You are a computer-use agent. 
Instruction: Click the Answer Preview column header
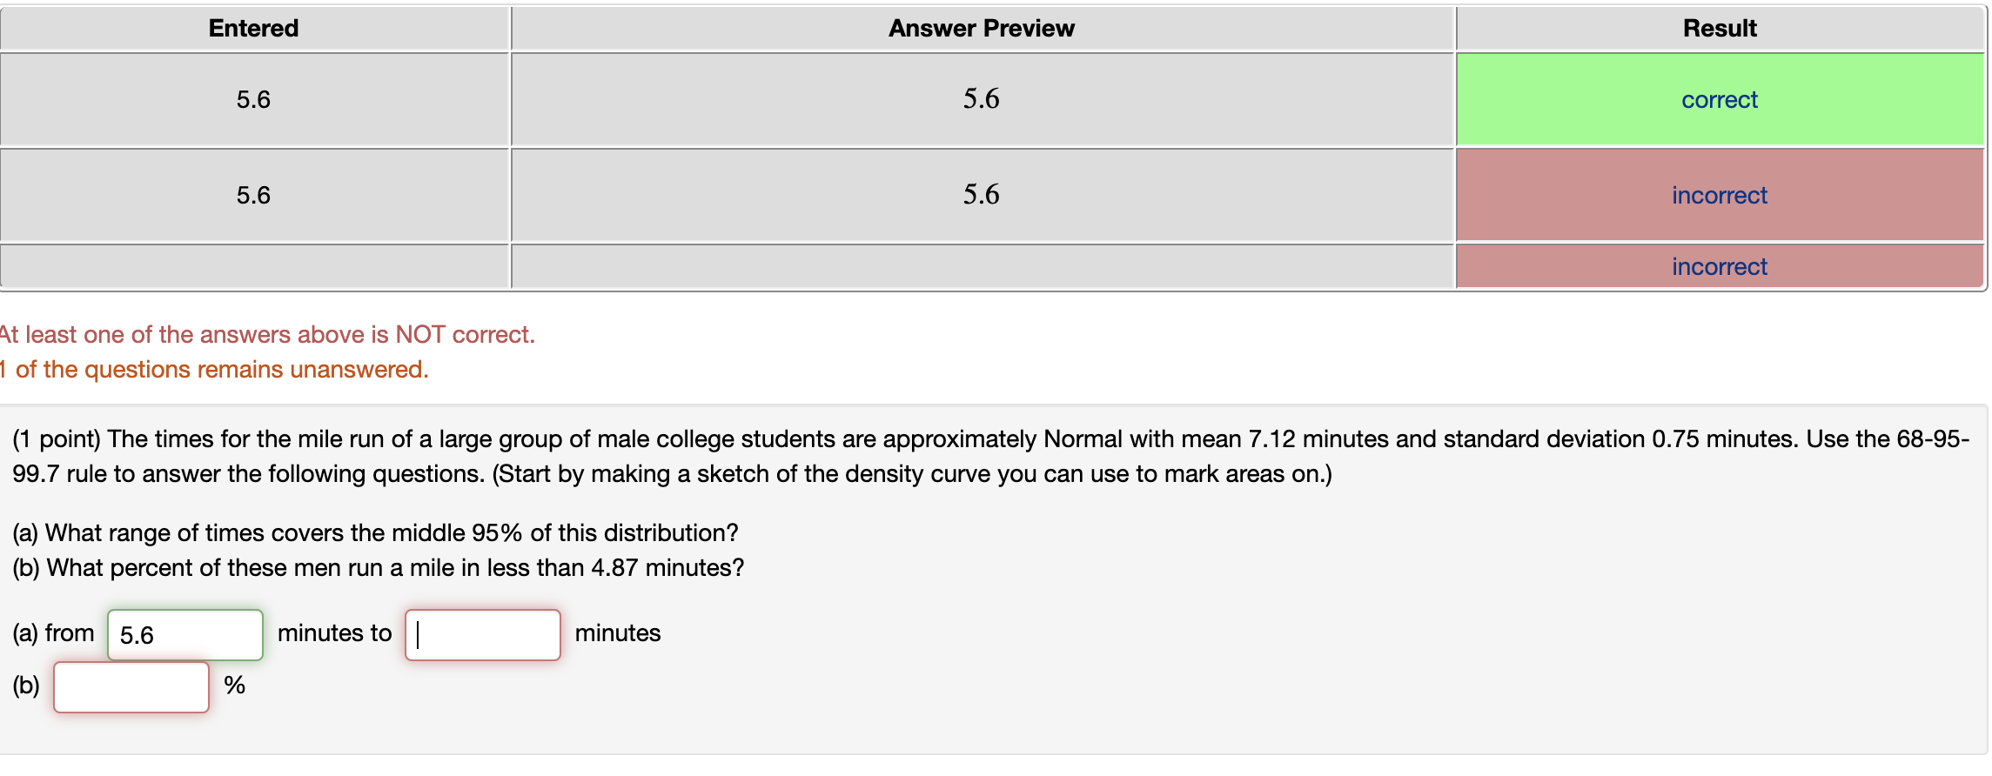click(980, 28)
